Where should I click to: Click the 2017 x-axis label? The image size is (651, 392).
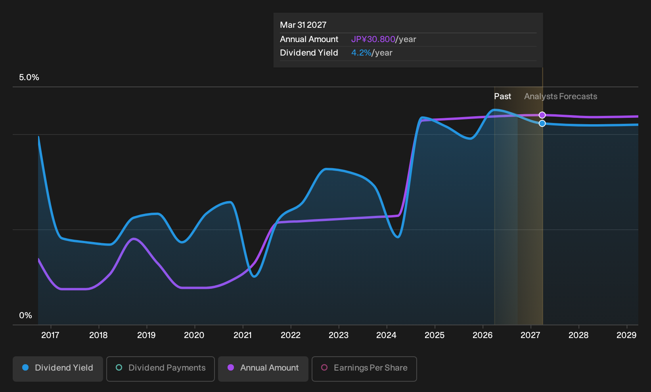pos(50,335)
